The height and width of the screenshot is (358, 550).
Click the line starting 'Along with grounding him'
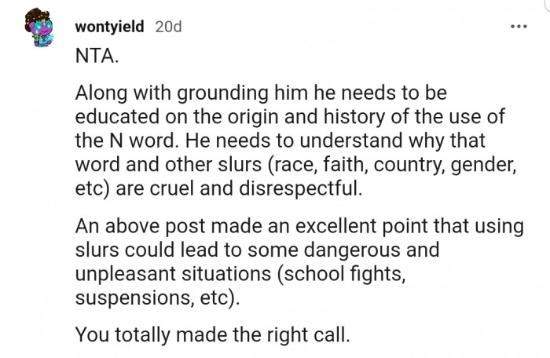261,93
